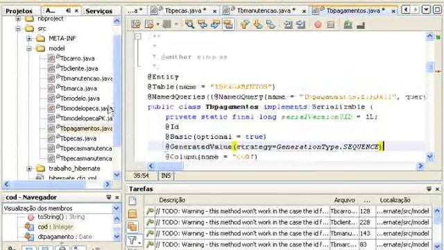The width and height of the screenshot is (444, 250).
Task: Open the Serviços panel tab
Action: (99, 11)
